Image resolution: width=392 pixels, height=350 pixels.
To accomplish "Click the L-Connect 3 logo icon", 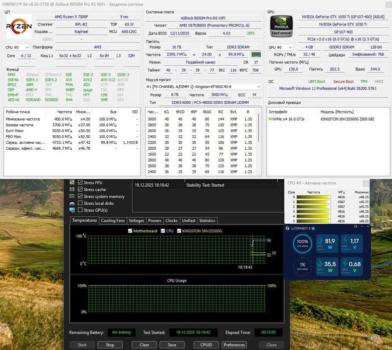I will 288,228.
